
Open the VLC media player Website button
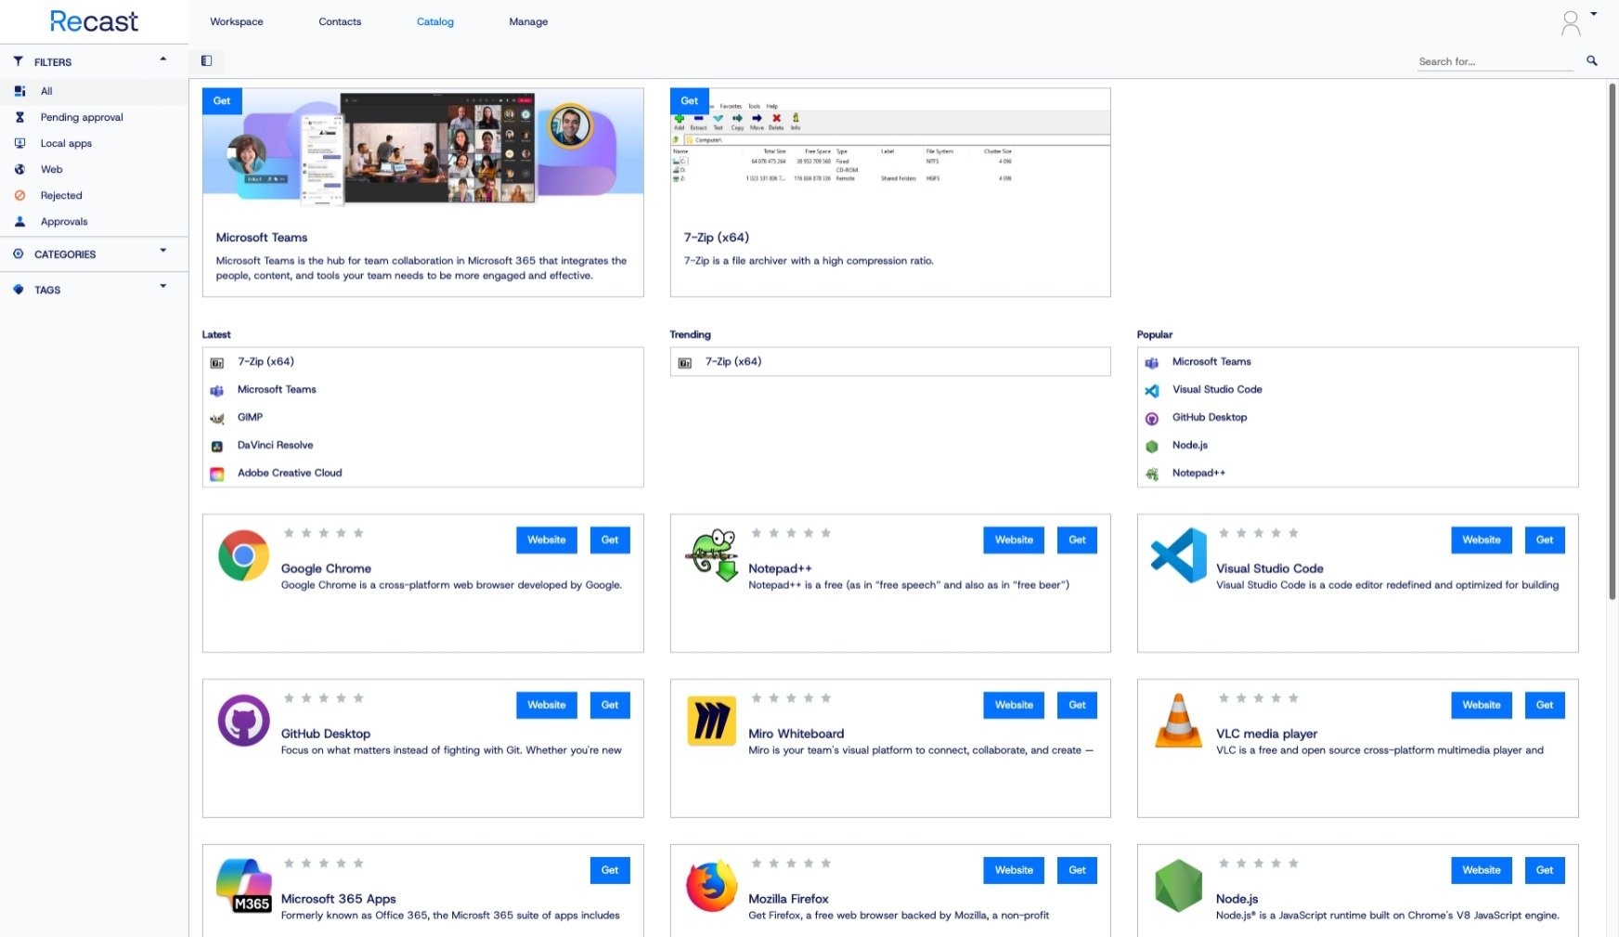[1482, 706]
